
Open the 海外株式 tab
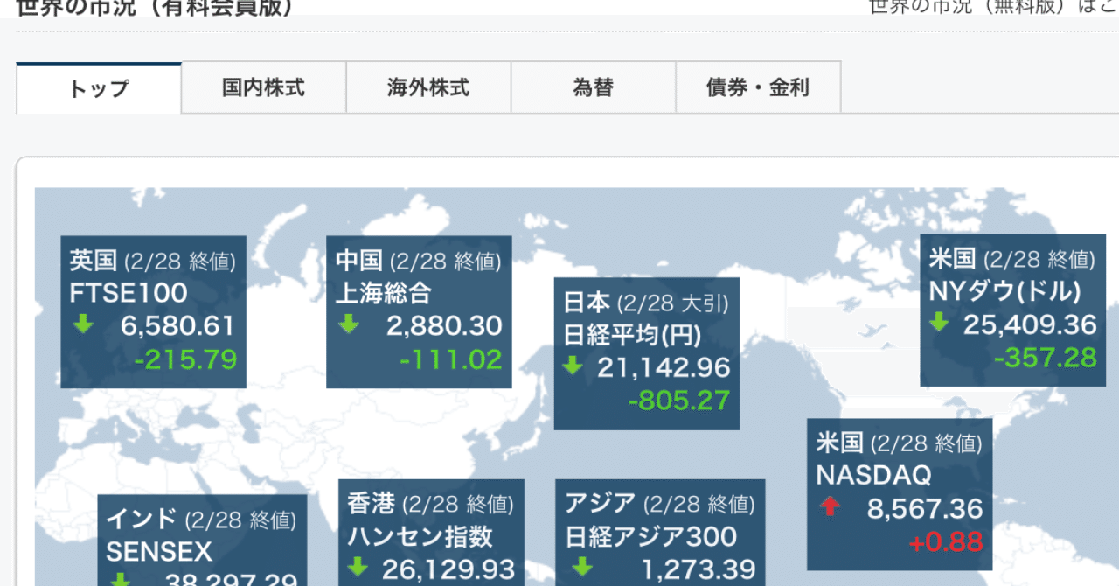pos(428,87)
